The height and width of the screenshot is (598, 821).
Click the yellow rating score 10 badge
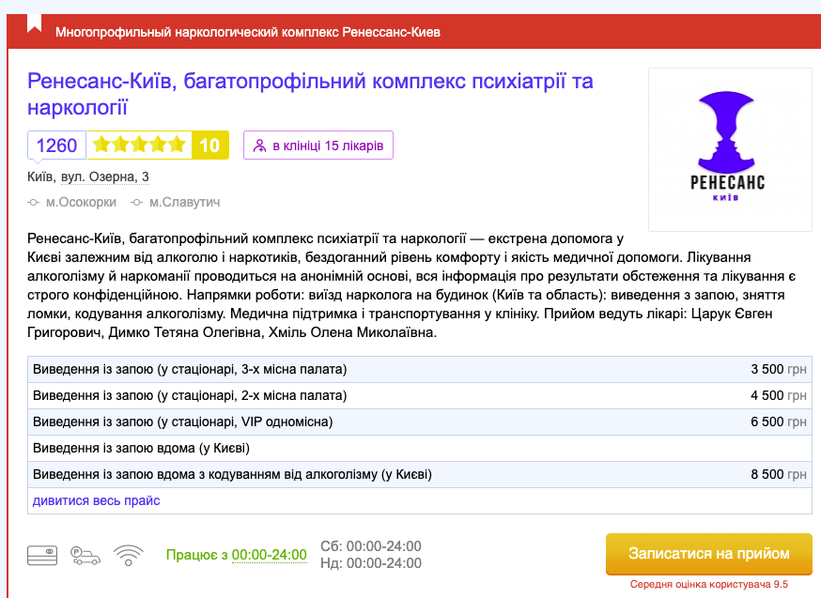click(x=209, y=146)
